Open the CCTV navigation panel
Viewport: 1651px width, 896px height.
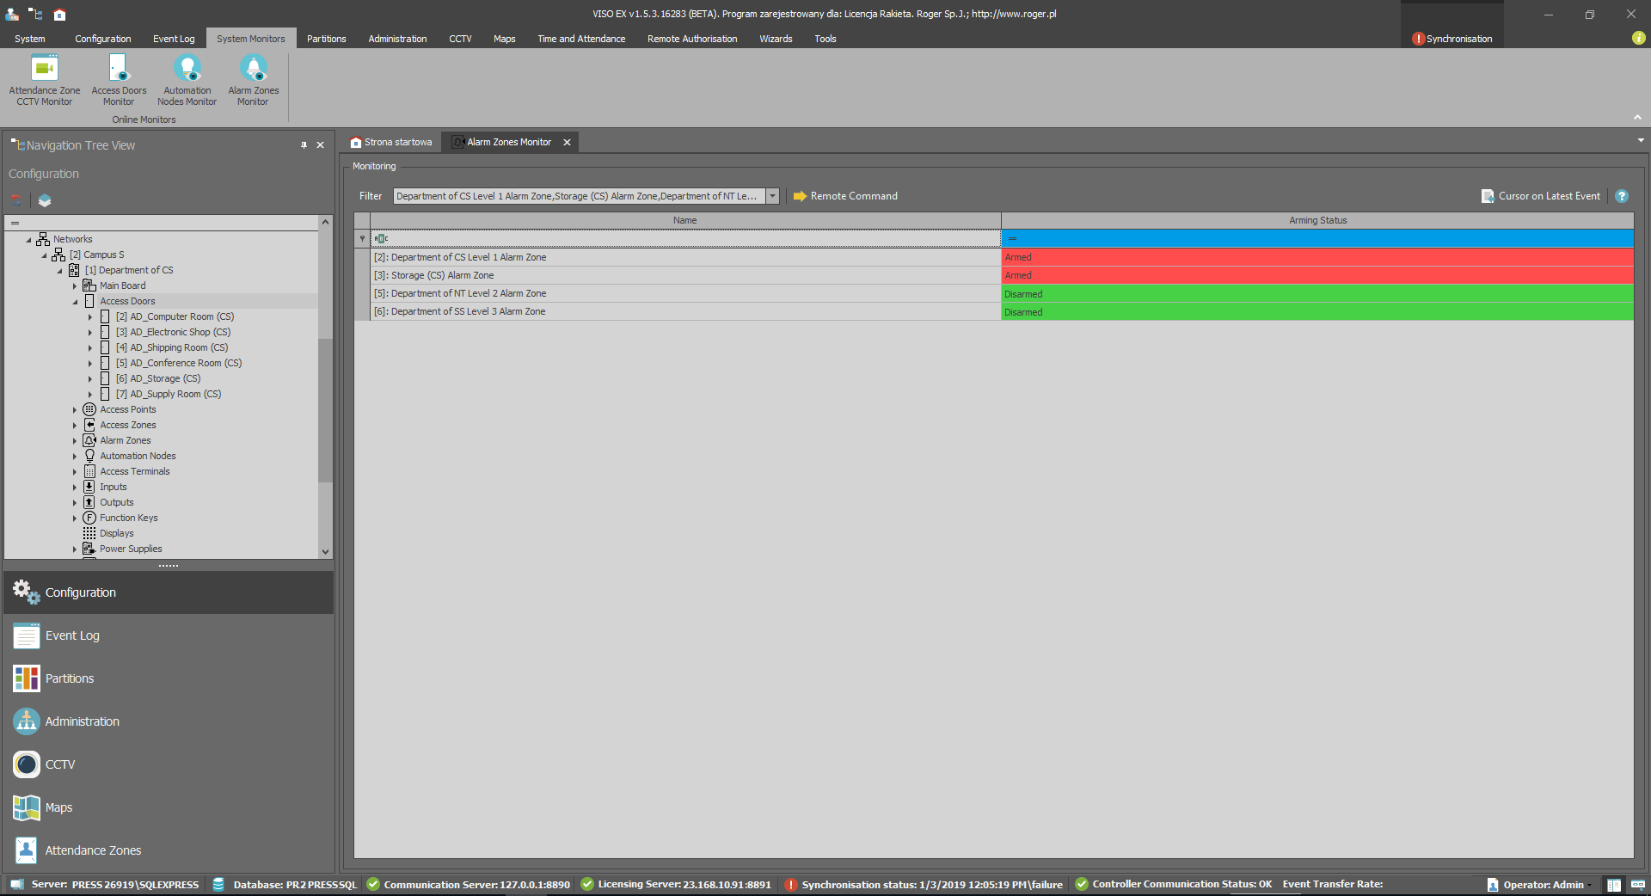[60, 764]
